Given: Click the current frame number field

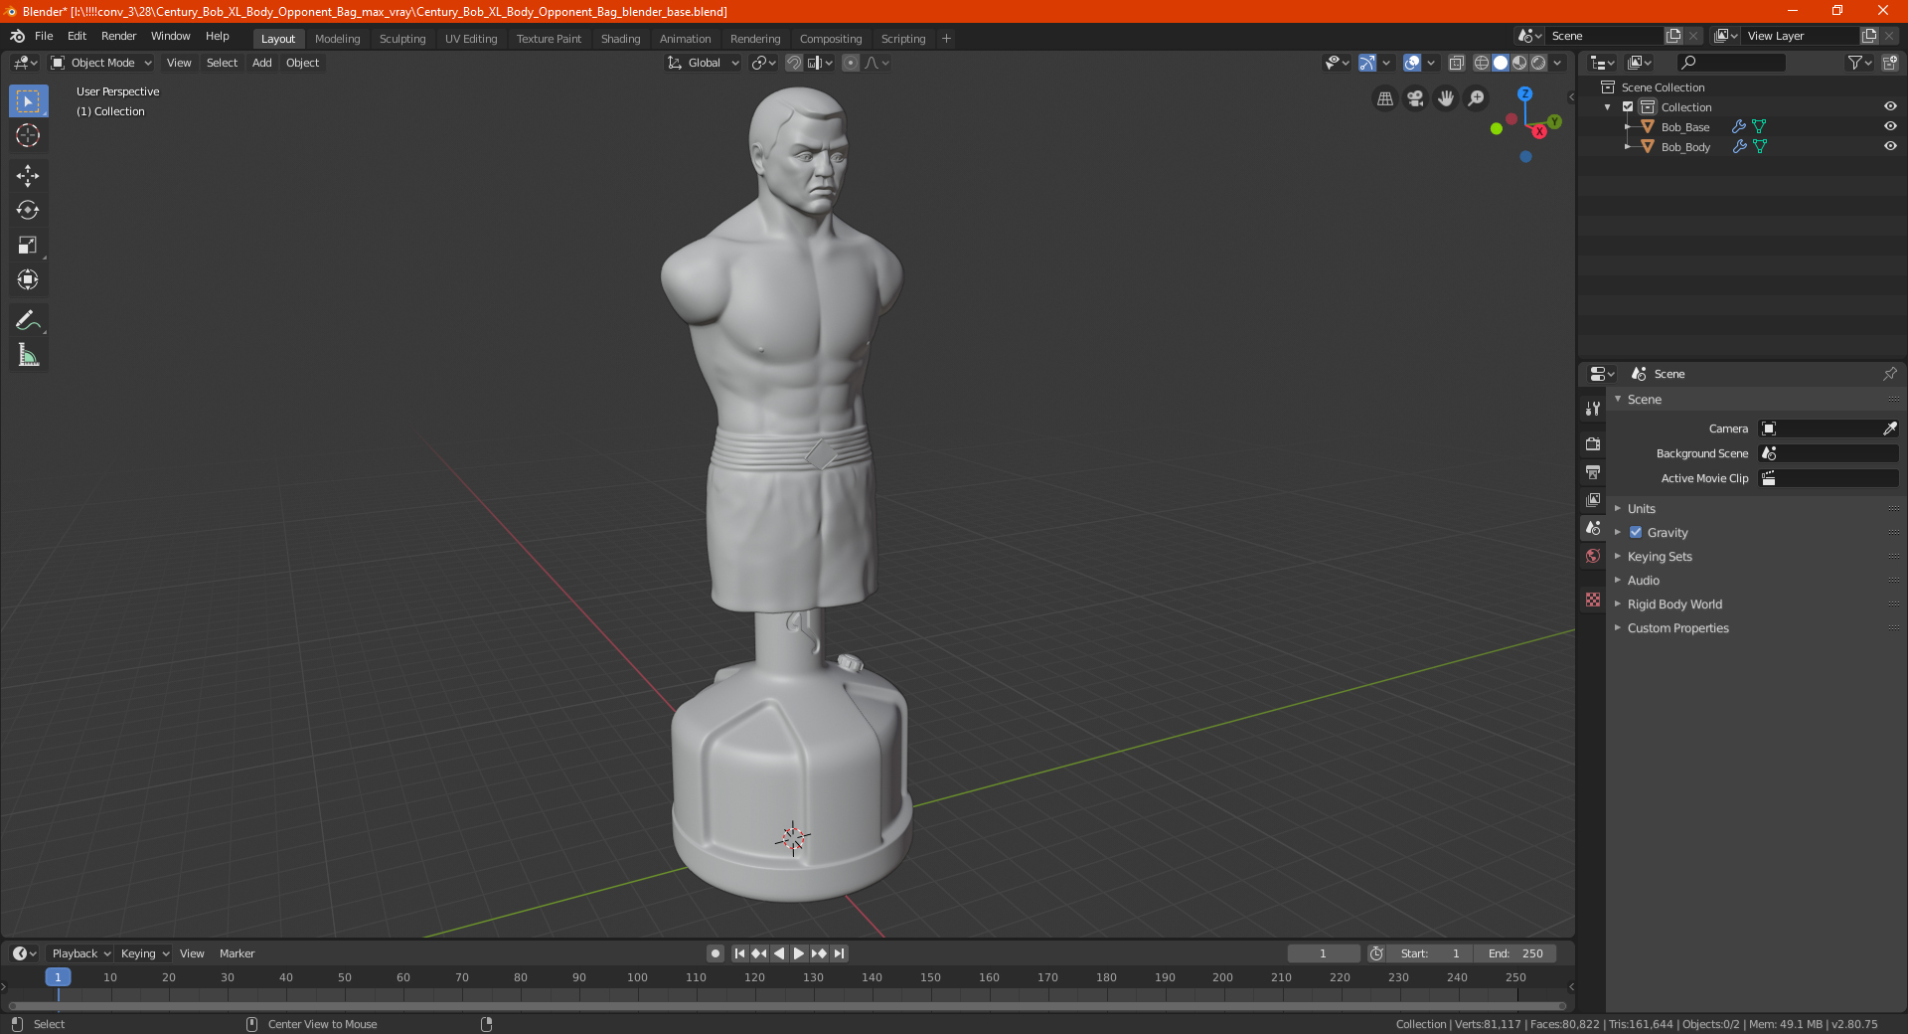Looking at the screenshot, I should [1323, 953].
